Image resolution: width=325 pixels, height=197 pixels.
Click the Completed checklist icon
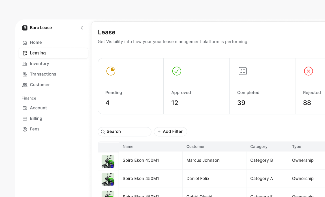(x=243, y=71)
